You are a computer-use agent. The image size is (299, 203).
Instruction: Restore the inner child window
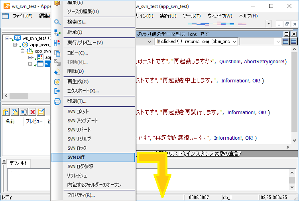[287, 24]
